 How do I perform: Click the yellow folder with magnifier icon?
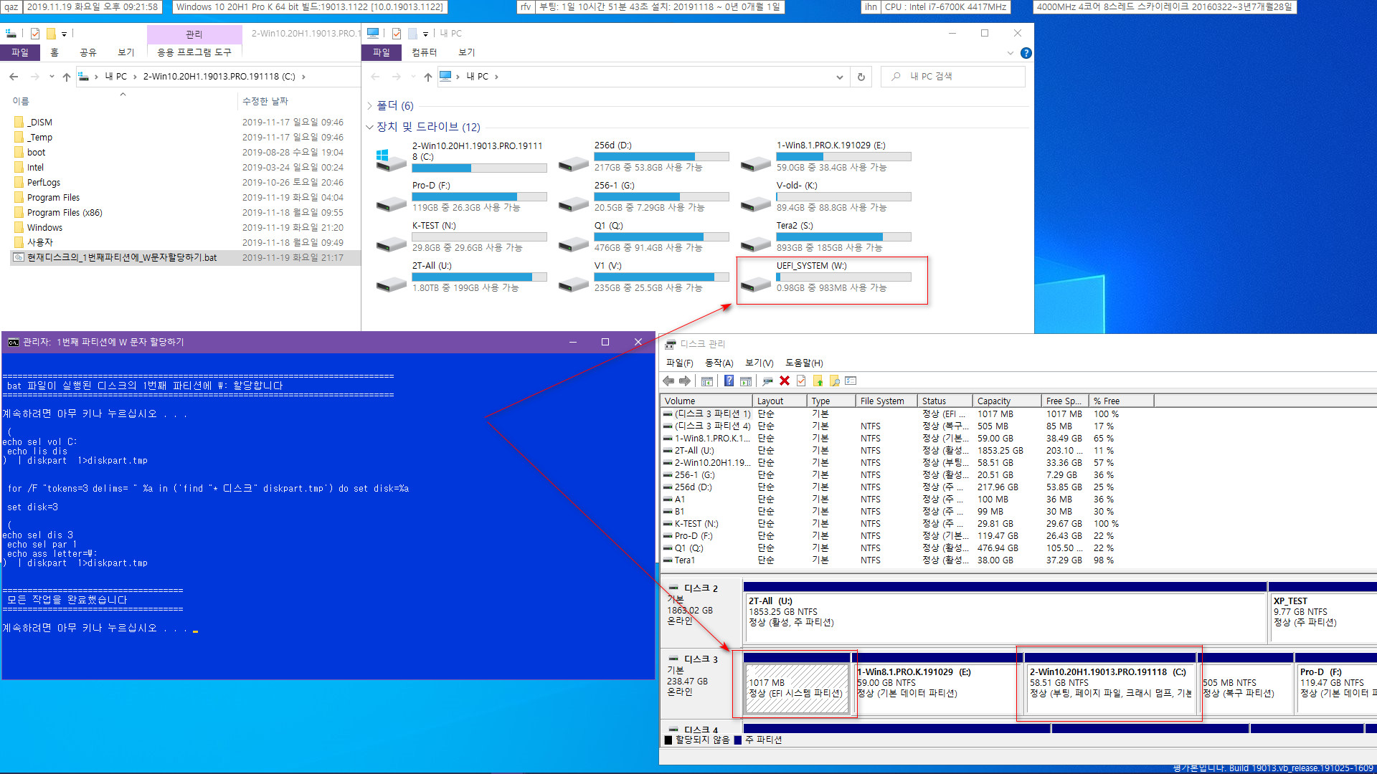[834, 381]
